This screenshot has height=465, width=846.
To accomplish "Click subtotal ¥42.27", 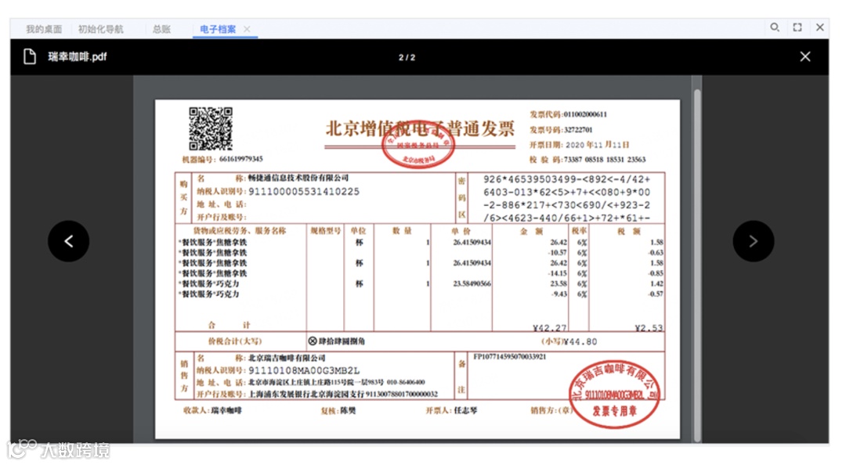I will click(550, 328).
